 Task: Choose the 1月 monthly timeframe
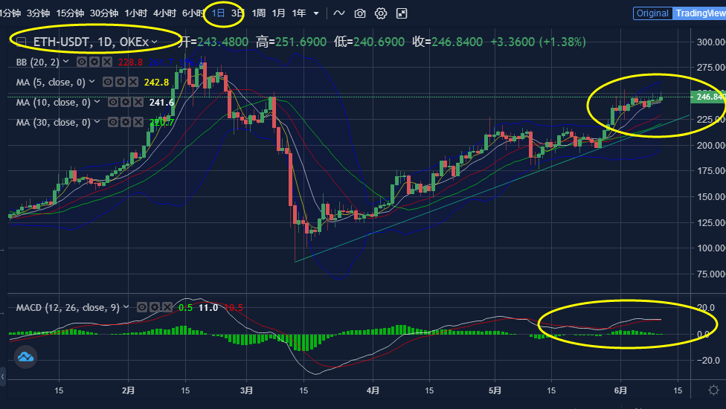(278, 13)
